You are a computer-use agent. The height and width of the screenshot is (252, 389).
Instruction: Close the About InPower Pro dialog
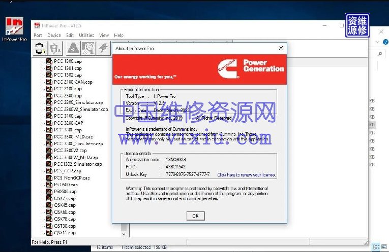pos(281,48)
